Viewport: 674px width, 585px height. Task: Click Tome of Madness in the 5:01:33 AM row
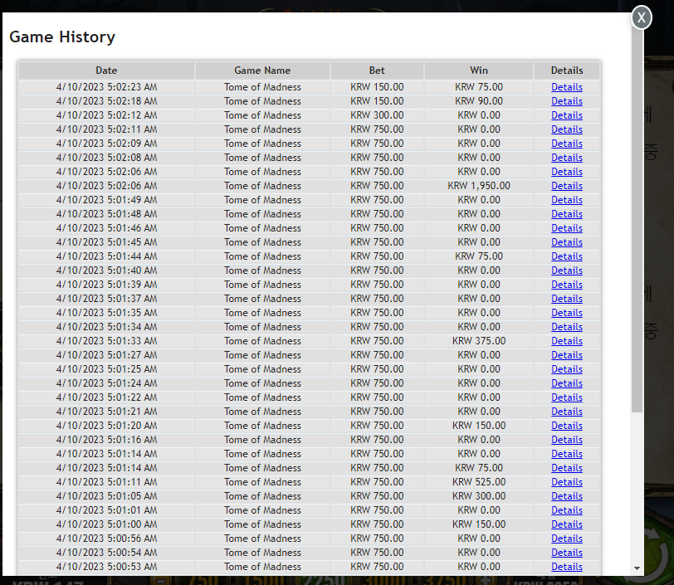click(x=262, y=341)
